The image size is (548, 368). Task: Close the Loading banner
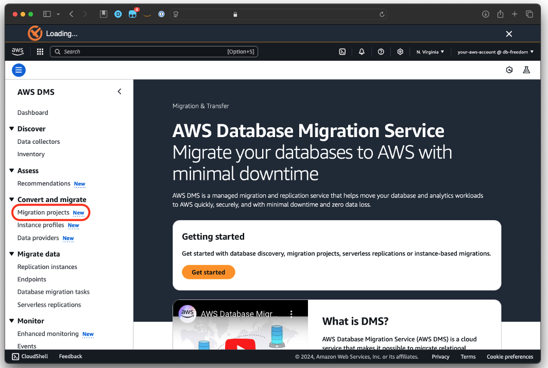tap(509, 34)
